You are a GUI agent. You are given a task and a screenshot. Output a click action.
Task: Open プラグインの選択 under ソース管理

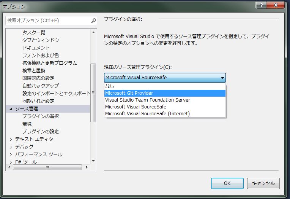pyautogui.click(x=41, y=116)
